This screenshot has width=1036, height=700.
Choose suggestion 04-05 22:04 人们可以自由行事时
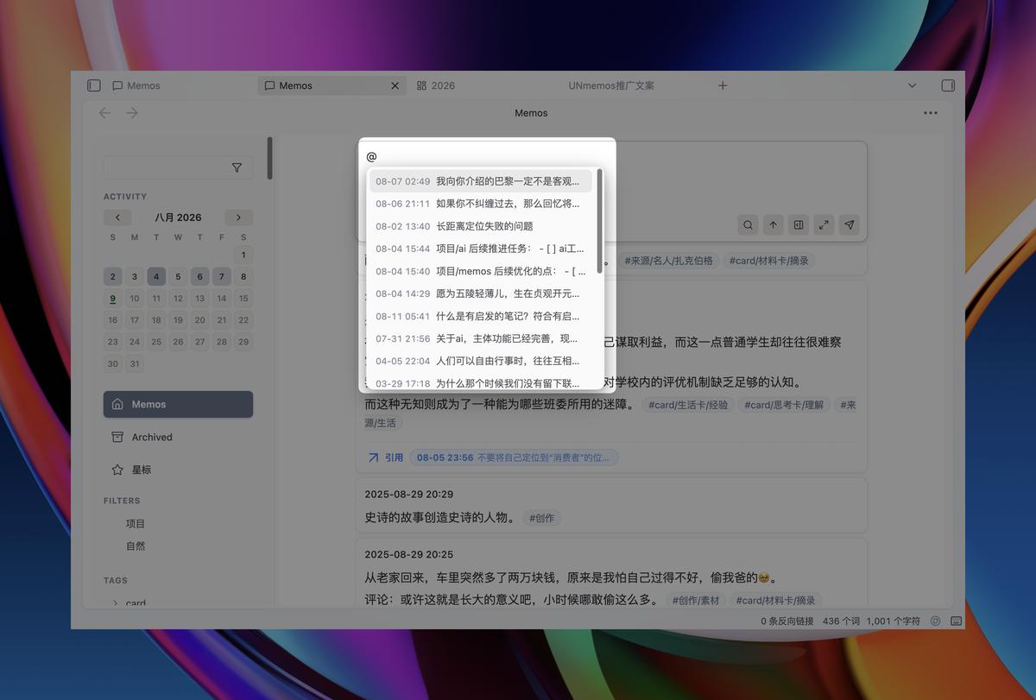tap(480, 361)
